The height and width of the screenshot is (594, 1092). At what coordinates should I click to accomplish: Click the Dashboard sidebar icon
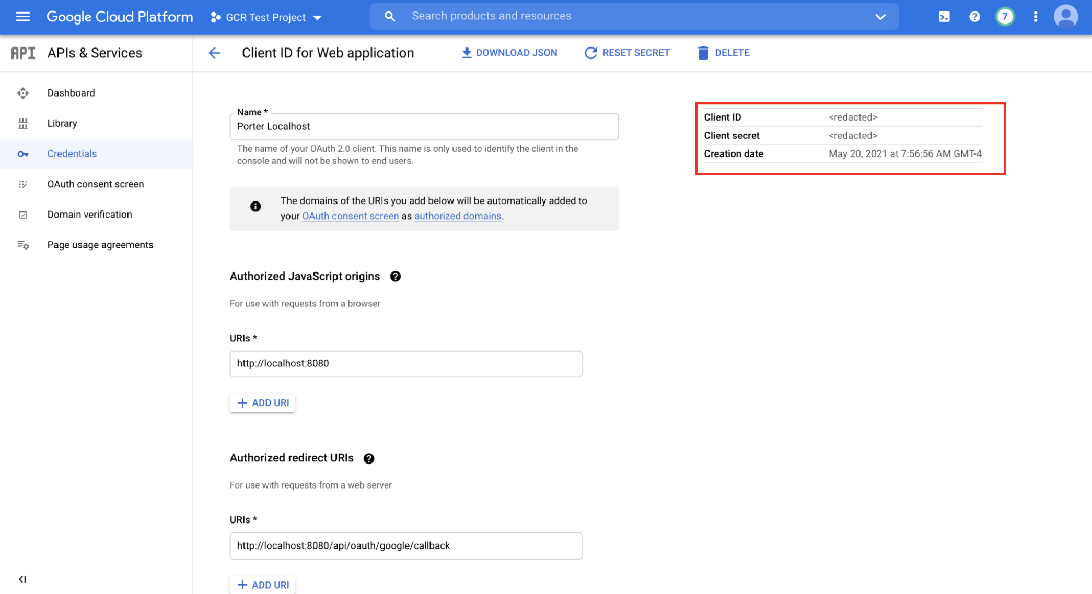[x=23, y=93]
